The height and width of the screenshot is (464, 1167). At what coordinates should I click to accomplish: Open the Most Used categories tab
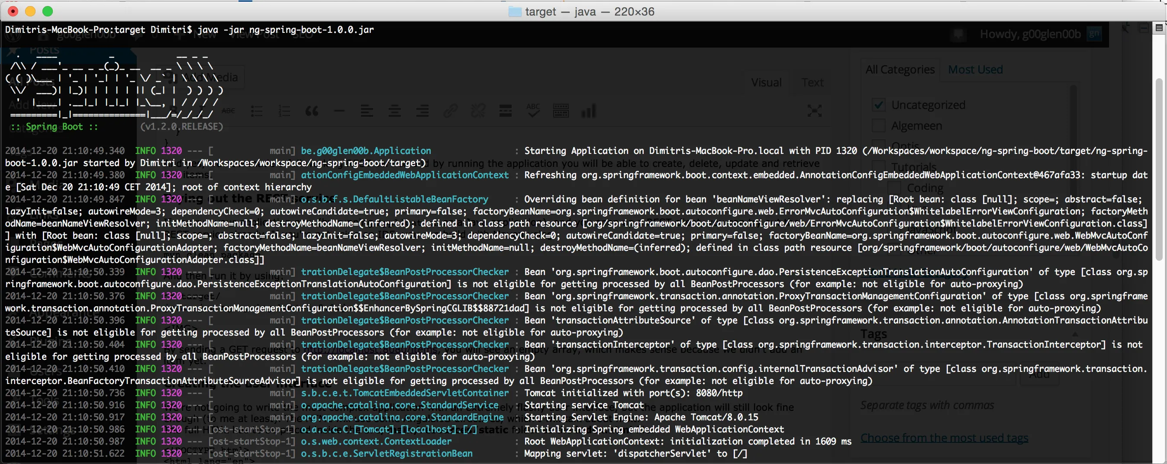[x=975, y=69]
